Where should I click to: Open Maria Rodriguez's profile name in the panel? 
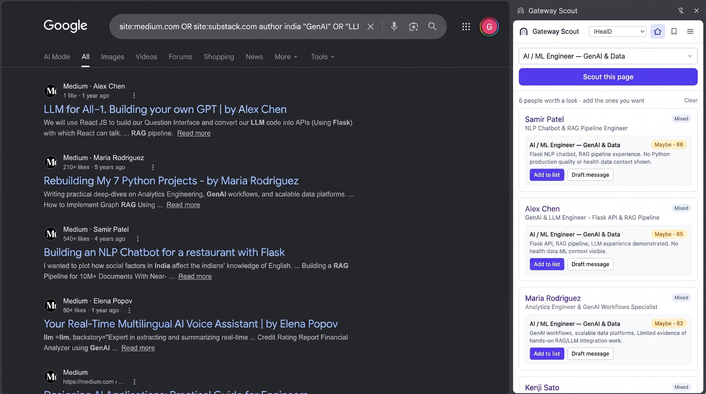553,298
